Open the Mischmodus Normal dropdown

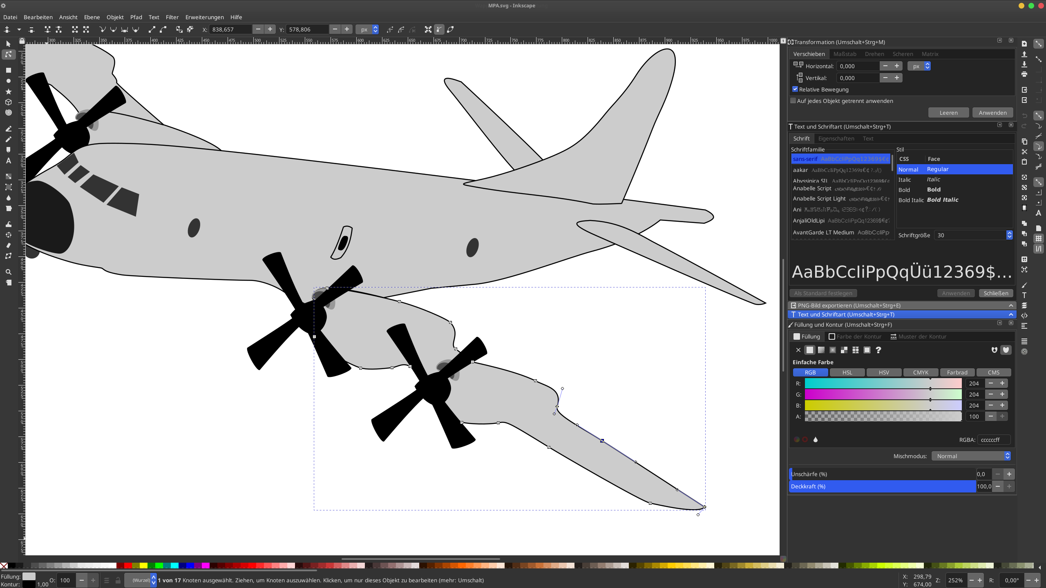pos(971,456)
